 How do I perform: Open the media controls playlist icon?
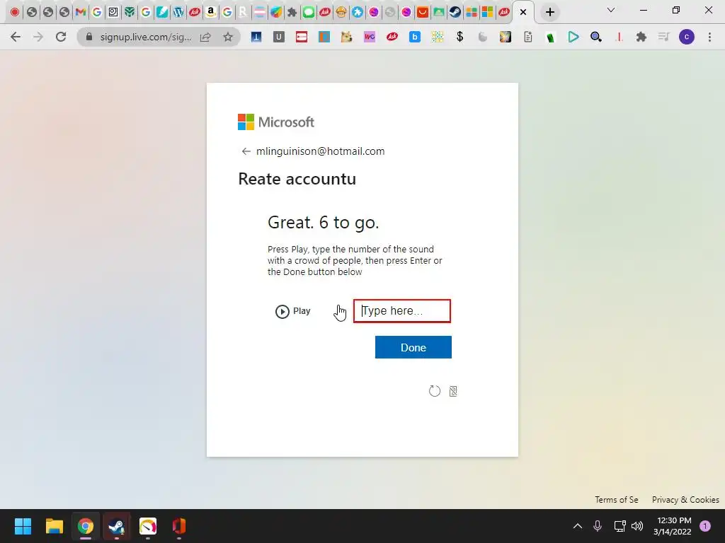click(663, 37)
